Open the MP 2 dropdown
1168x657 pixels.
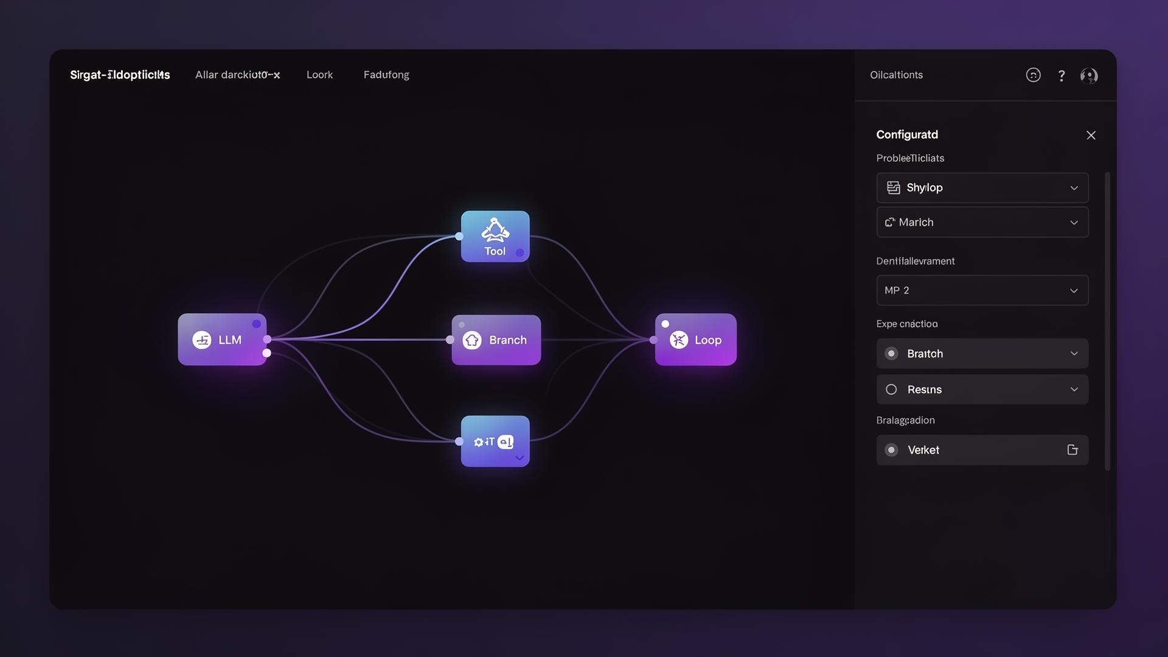tap(982, 290)
